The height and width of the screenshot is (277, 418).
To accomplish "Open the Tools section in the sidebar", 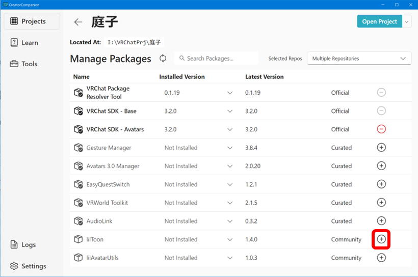I will (x=29, y=64).
